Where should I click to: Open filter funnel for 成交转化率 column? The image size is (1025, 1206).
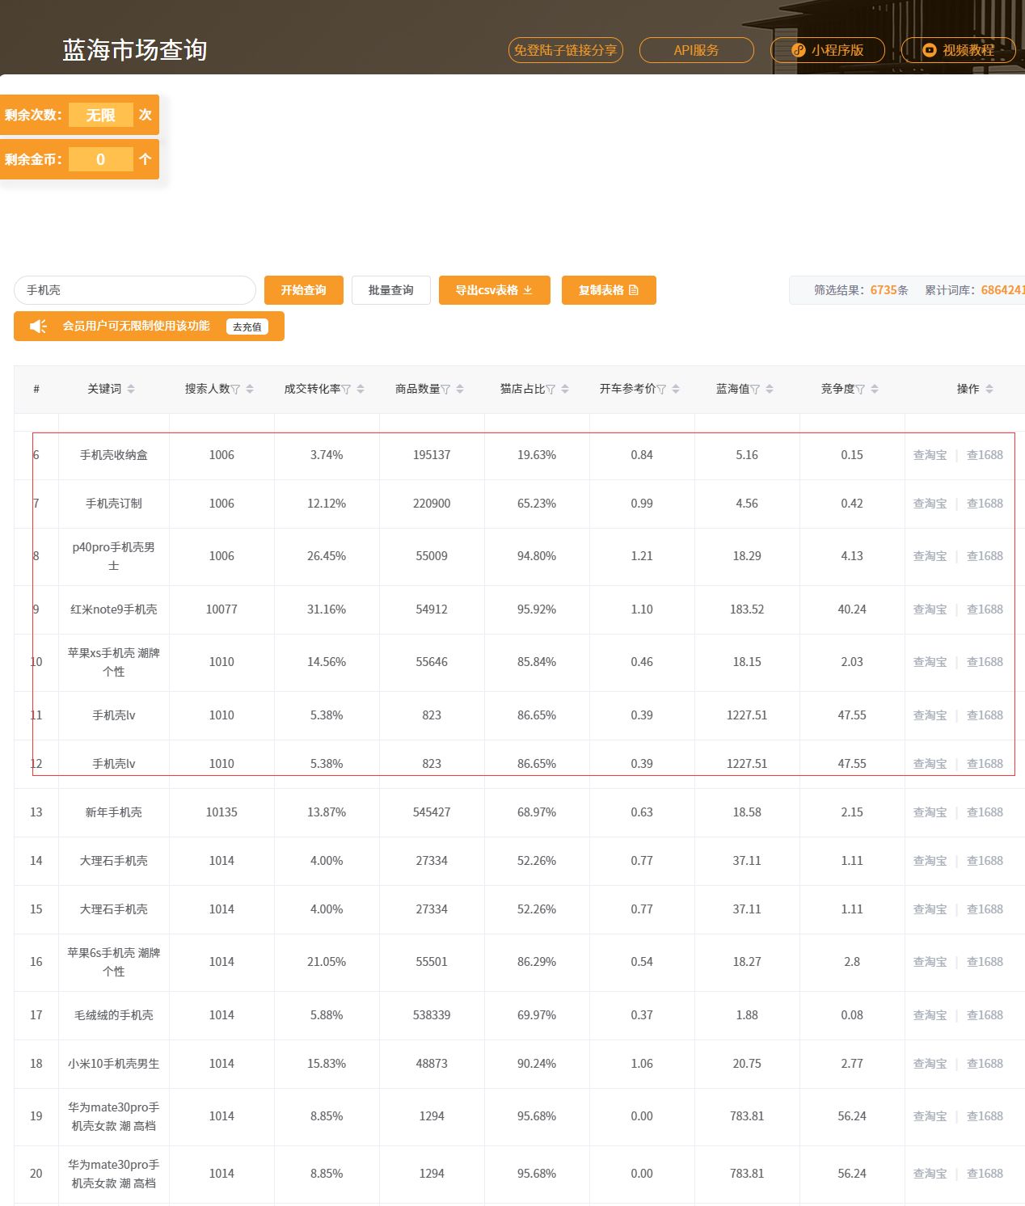[x=347, y=390]
